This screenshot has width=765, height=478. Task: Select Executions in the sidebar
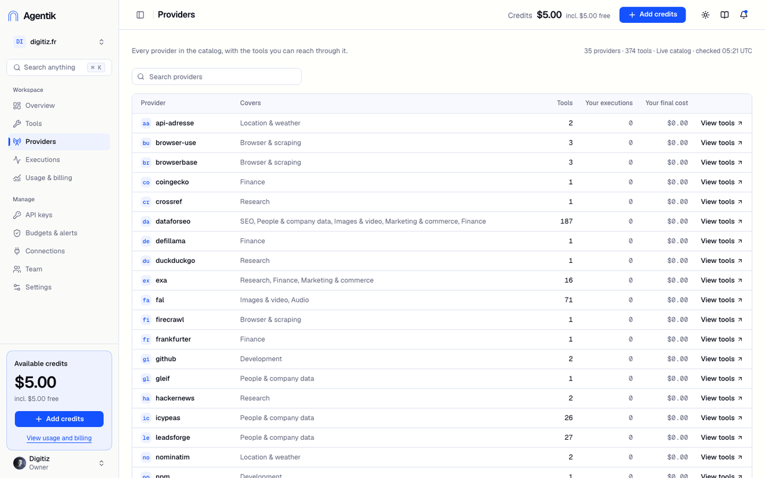point(59,160)
